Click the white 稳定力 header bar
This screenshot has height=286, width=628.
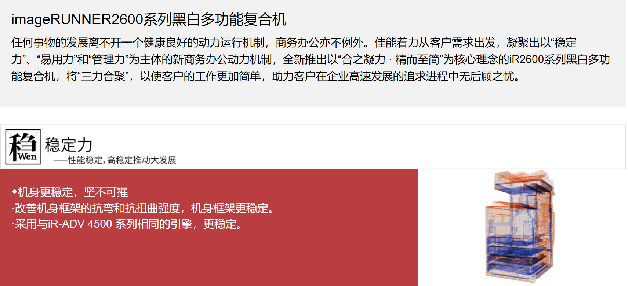coord(313,147)
